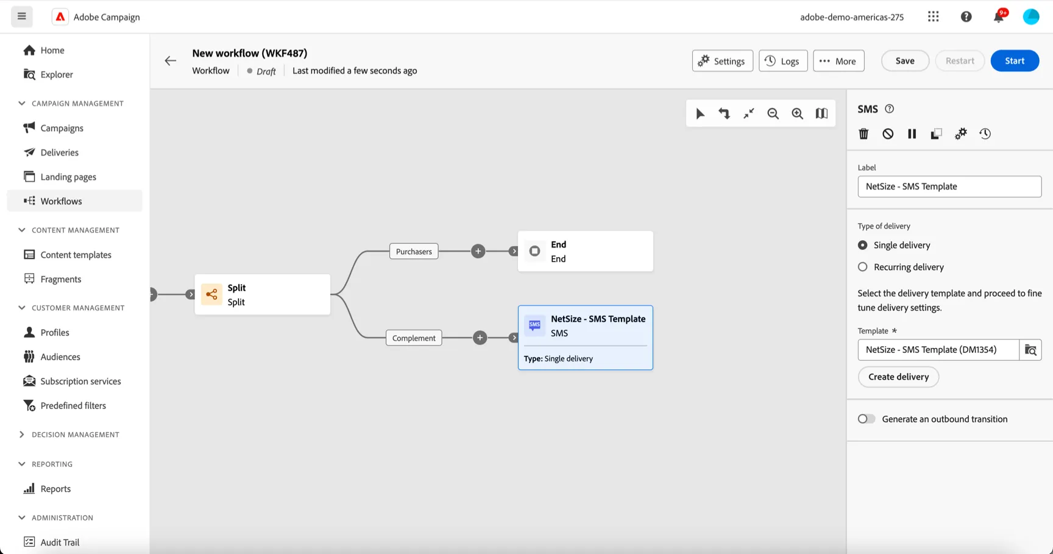Click the Label input field

949,186
